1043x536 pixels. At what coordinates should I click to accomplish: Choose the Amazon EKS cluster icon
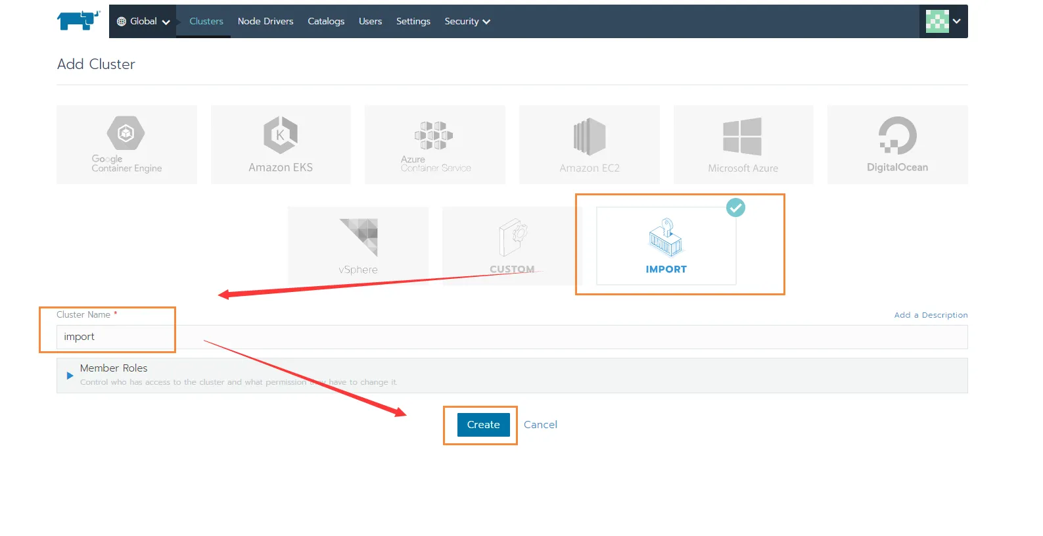click(281, 135)
